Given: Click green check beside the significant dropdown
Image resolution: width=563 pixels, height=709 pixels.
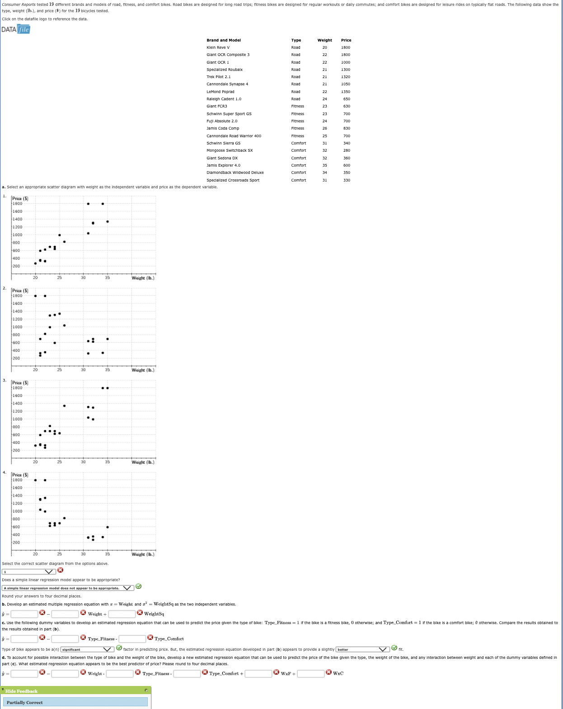Looking at the screenshot, I should 119,648.
